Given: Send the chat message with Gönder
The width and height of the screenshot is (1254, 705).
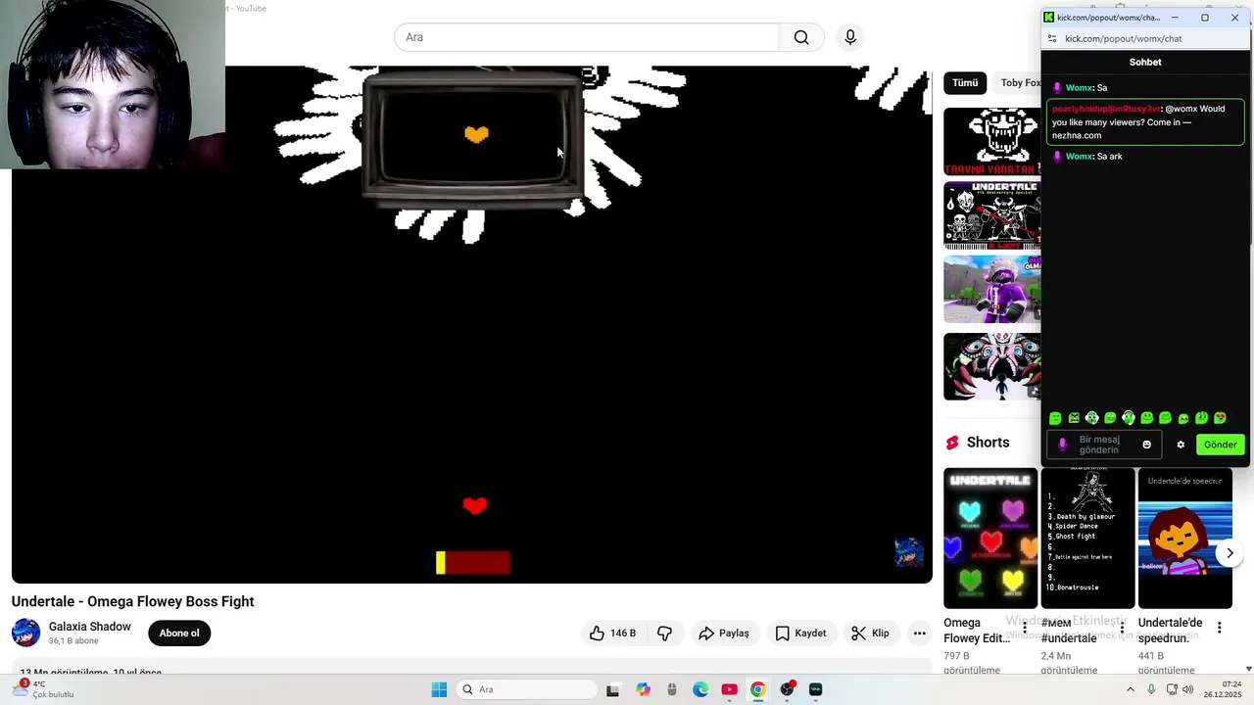Looking at the screenshot, I should pos(1220,445).
